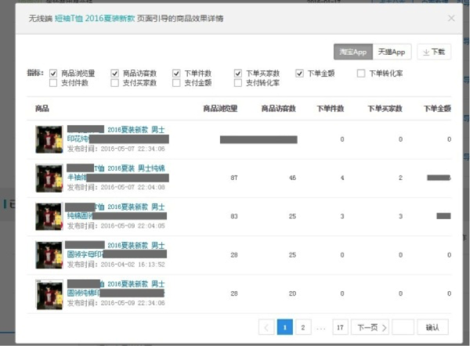The image size is (470, 346).
Task: Click the 商品浏览量 column header
Action: [220, 109]
